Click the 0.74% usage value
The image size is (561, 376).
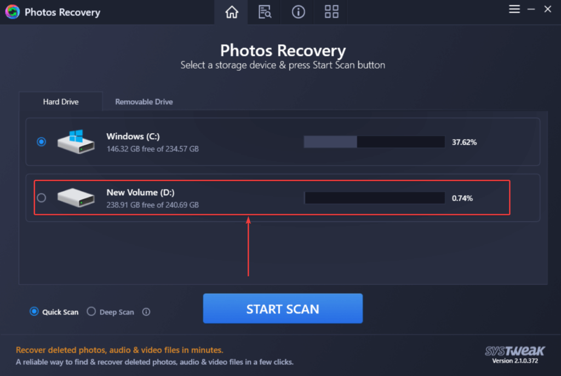click(x=462, y=198)
